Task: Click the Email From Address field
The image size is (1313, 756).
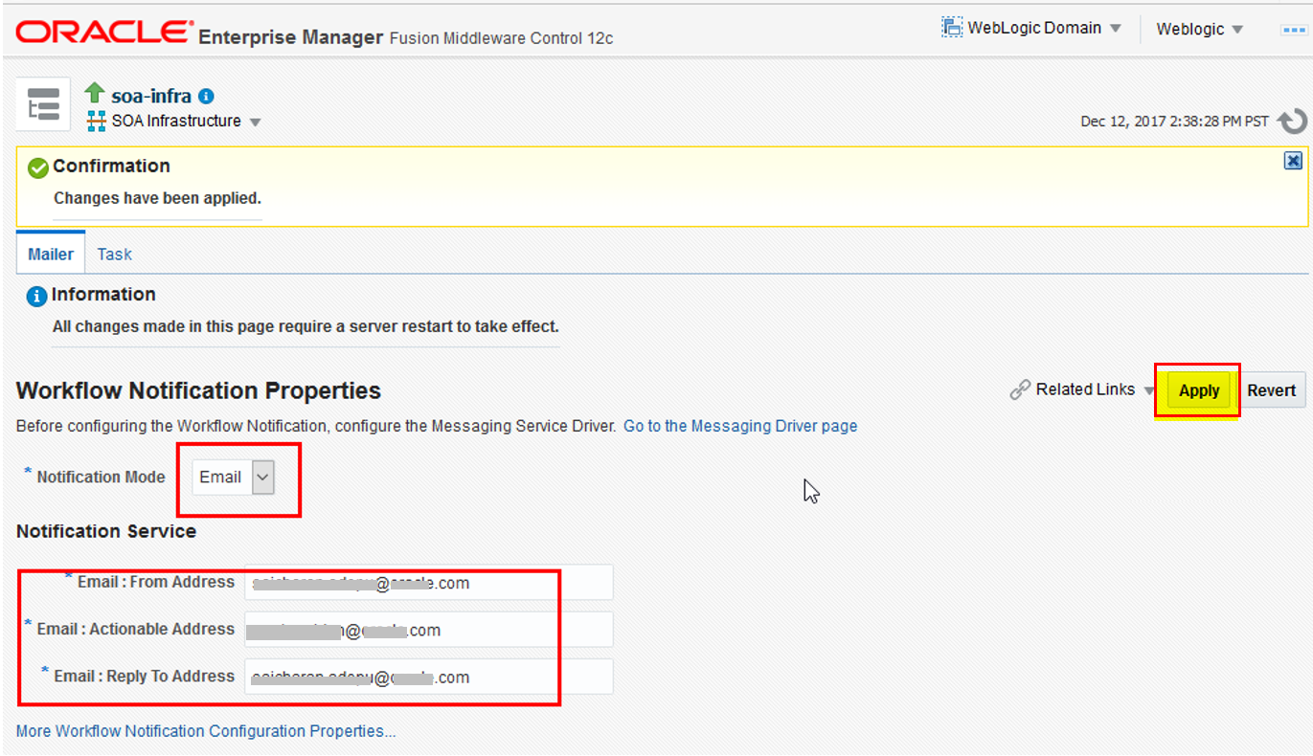Action: 428,583
